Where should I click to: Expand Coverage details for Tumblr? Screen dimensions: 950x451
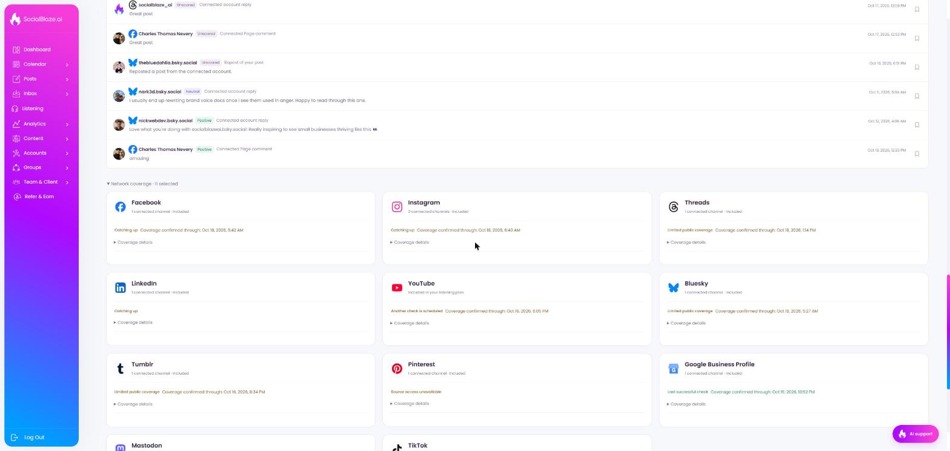[x=133, y=404]
